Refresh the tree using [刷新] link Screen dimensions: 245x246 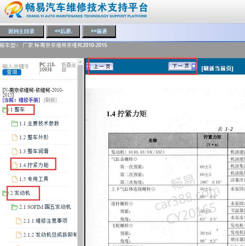[50, 100]
